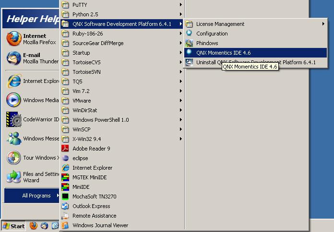Click 'Adobe Reader 9' label text
334x232 pixels.
coord(91,149)
